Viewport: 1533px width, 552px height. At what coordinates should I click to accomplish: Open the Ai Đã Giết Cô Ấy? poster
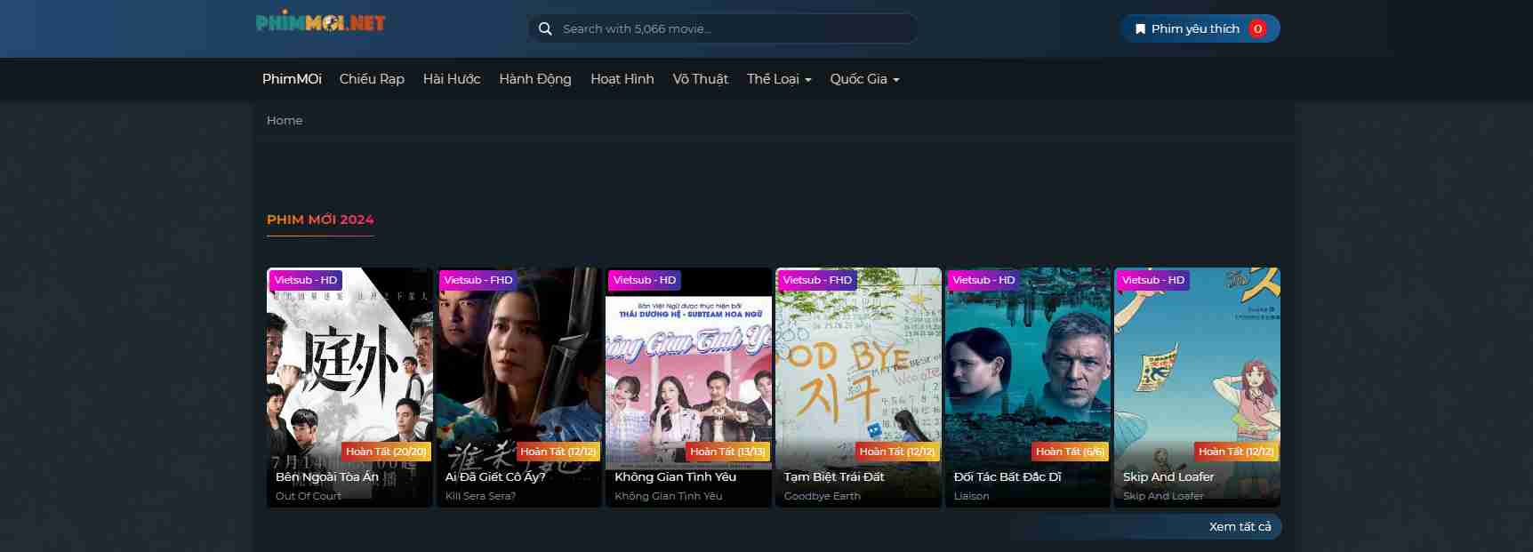(518, 373)
